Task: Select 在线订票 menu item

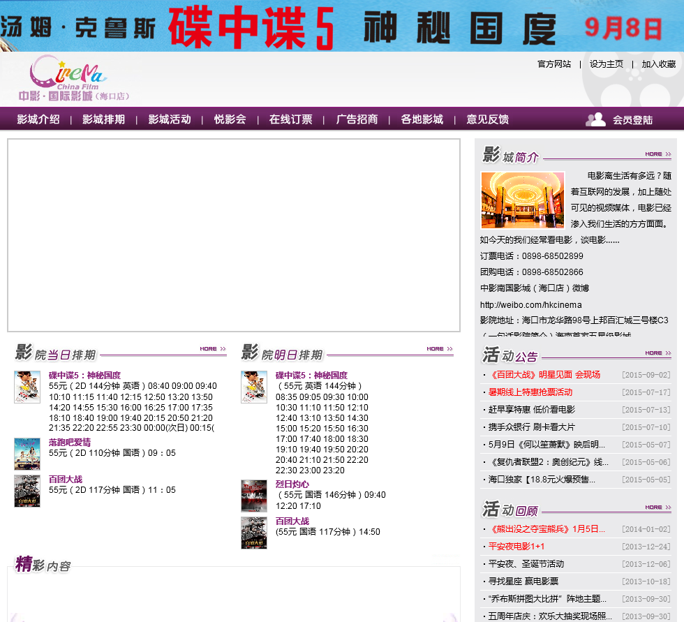Action: pos(291,119)
